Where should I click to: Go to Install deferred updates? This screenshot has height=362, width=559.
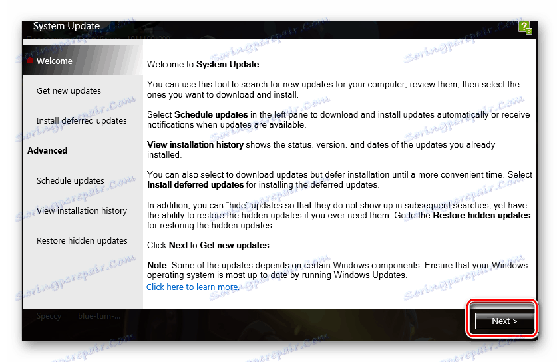tap(81, 121)
